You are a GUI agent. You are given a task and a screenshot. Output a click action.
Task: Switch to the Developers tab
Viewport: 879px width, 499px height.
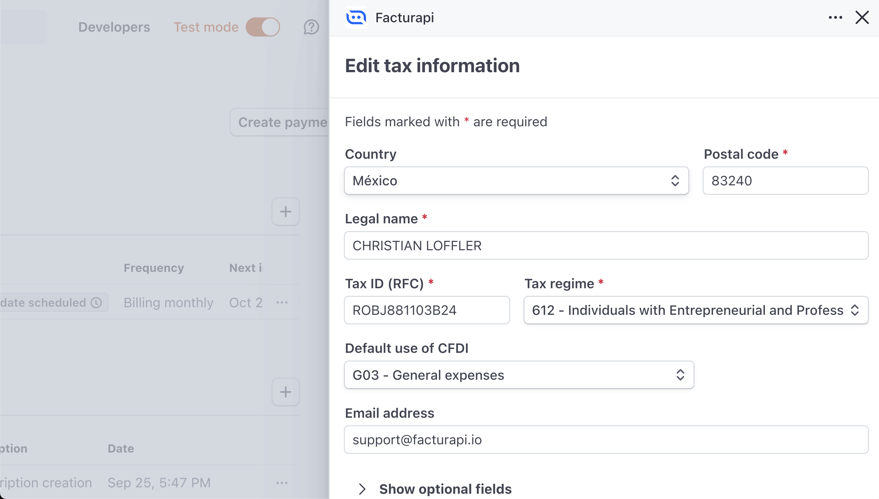(114, 27)
